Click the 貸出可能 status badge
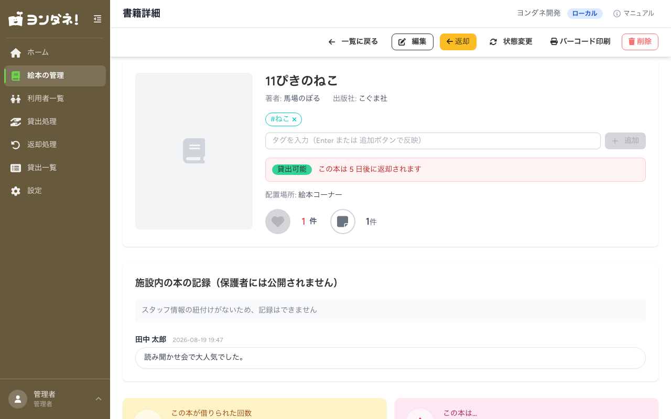 [x=292, y=170]
